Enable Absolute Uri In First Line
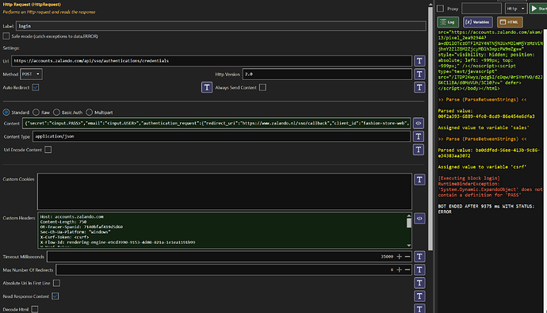 click(57, 283)
